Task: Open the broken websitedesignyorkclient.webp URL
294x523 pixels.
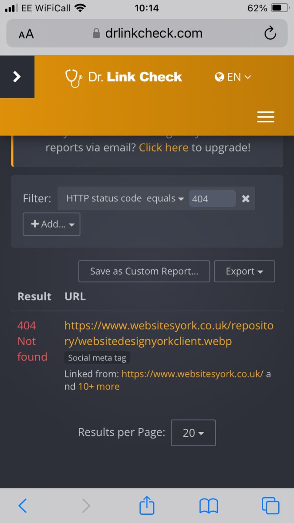Action: tap(169, 333)
